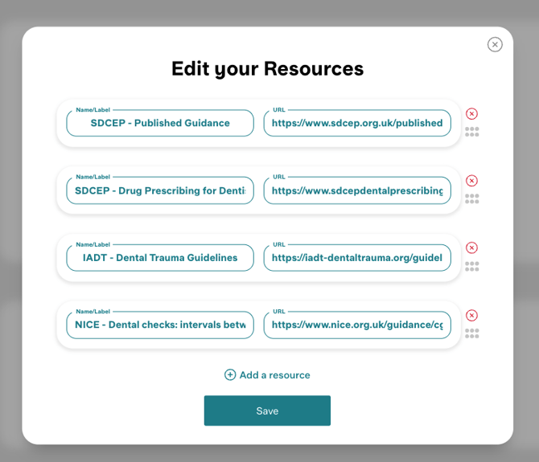Edit the SDCEP - Published Guidance name field
Image resolution: width=539 pixels, height=462 pixels.
point(160,123)
